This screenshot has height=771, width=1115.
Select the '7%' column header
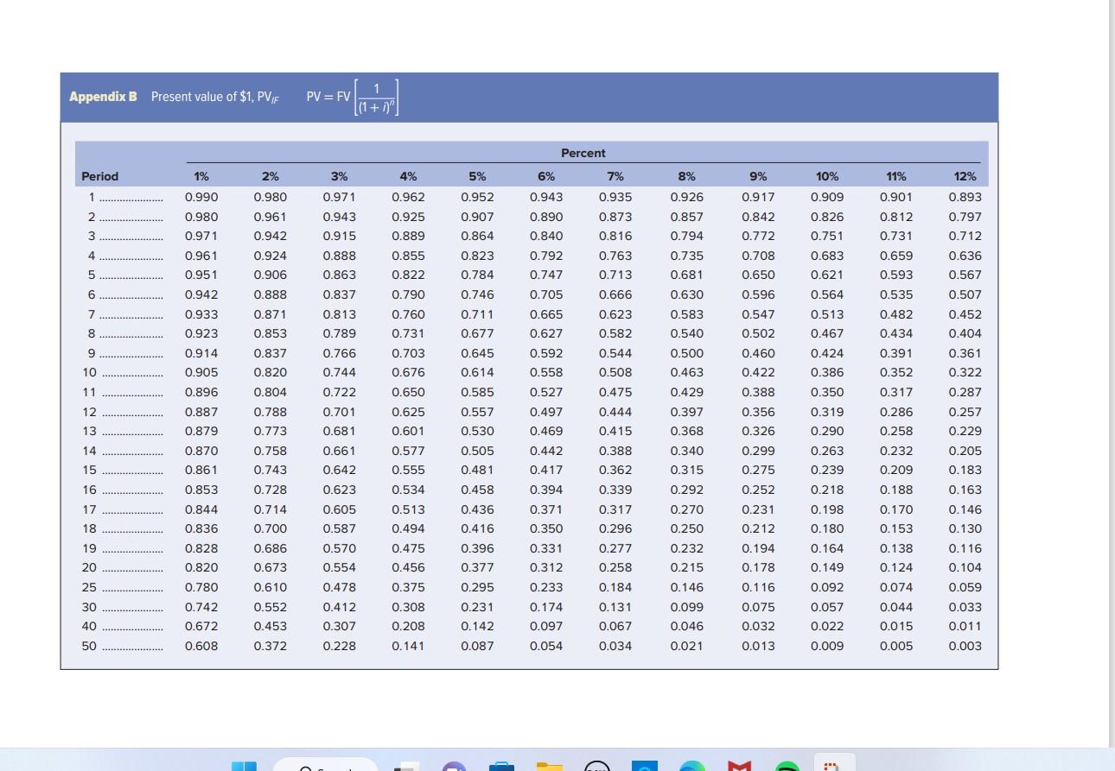[x=615, y=176]
